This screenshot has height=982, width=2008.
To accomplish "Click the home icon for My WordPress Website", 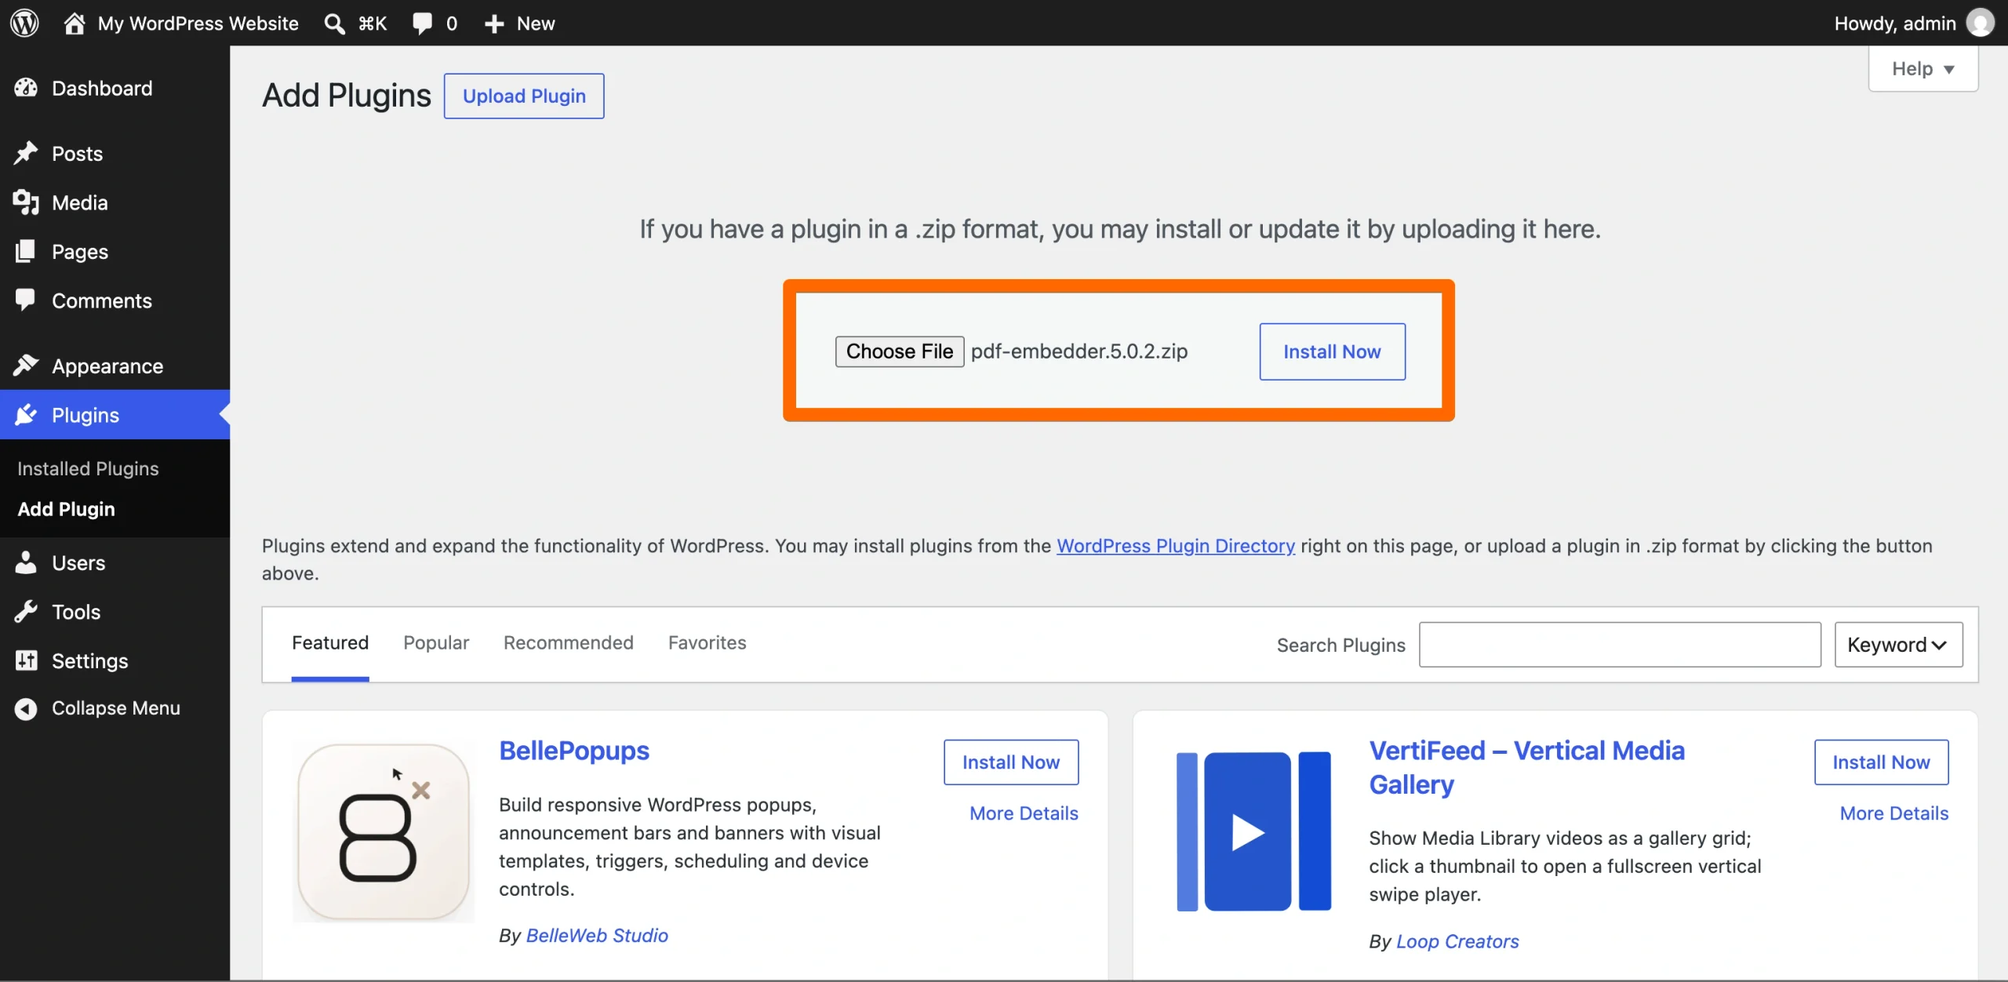I will (75, 23).
